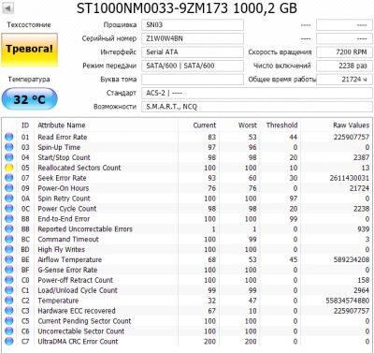Viewport: 374px width, 353px height.
Task: Click the Температура label
Action: point(29,80)
